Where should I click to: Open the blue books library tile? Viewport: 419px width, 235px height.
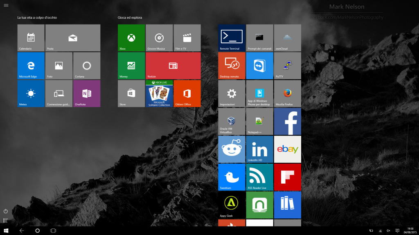[288, 205]
